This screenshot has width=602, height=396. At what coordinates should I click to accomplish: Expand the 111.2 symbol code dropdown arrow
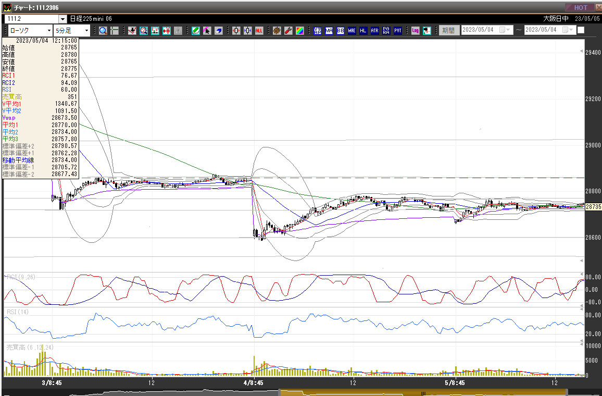[62, 19]
